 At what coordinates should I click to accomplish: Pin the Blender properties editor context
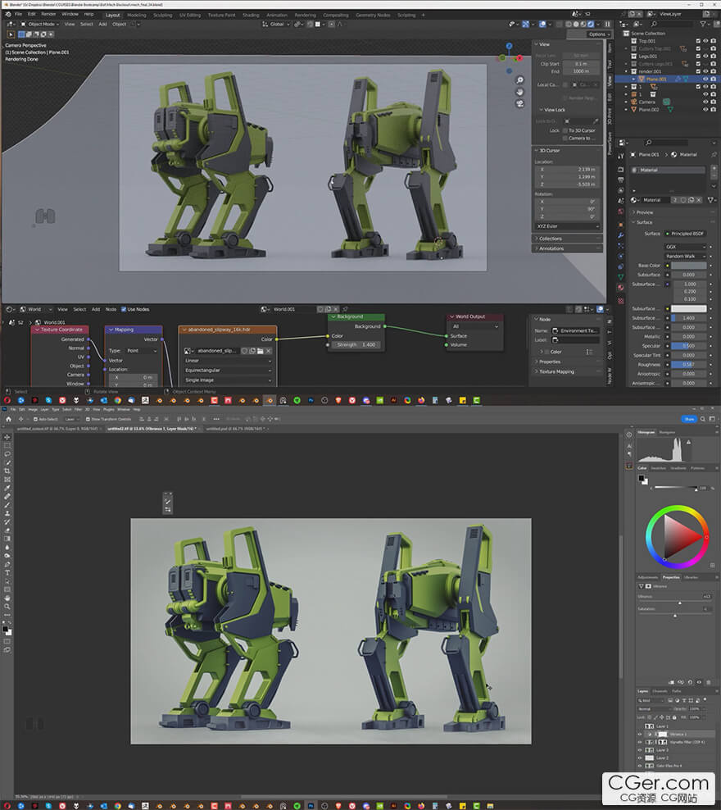coord(714,154)
